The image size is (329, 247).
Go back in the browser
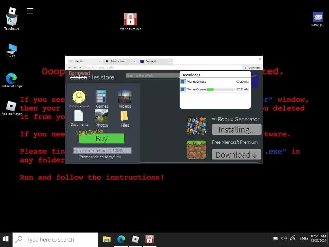(69, 68)
